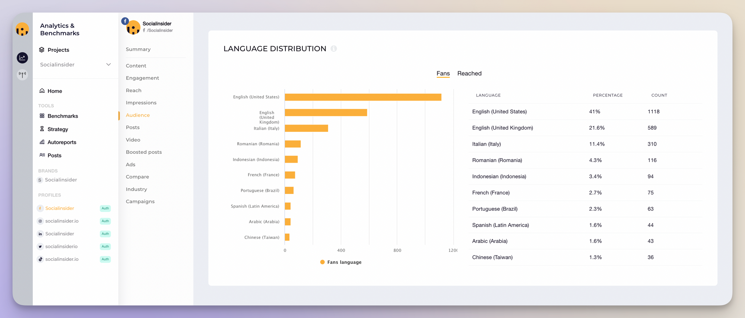The width and height of the screenshot is (745, 318).
Task: Open the Engagement section
Action: tap(142, 78)
